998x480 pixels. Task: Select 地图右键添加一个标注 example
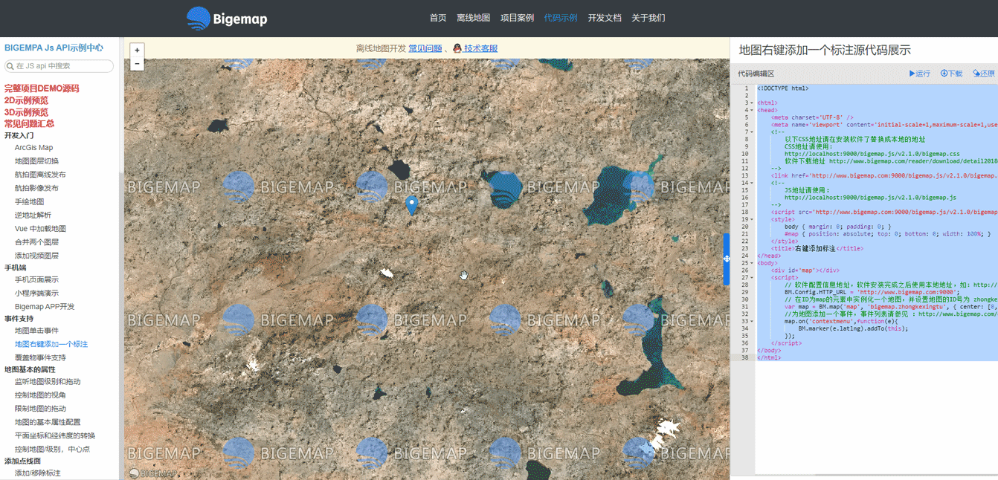coord(51,344)
